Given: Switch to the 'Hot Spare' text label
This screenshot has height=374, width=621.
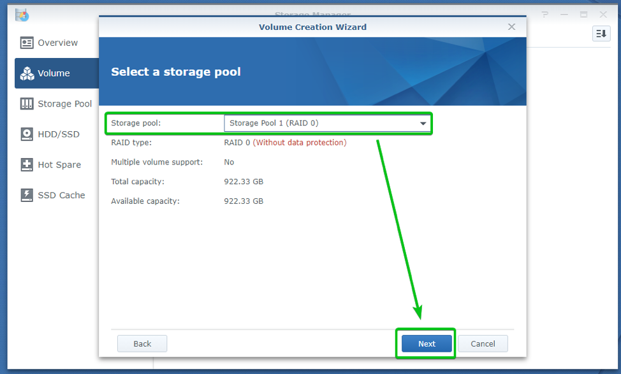Looking at the screenshot, I should point(59,165).
